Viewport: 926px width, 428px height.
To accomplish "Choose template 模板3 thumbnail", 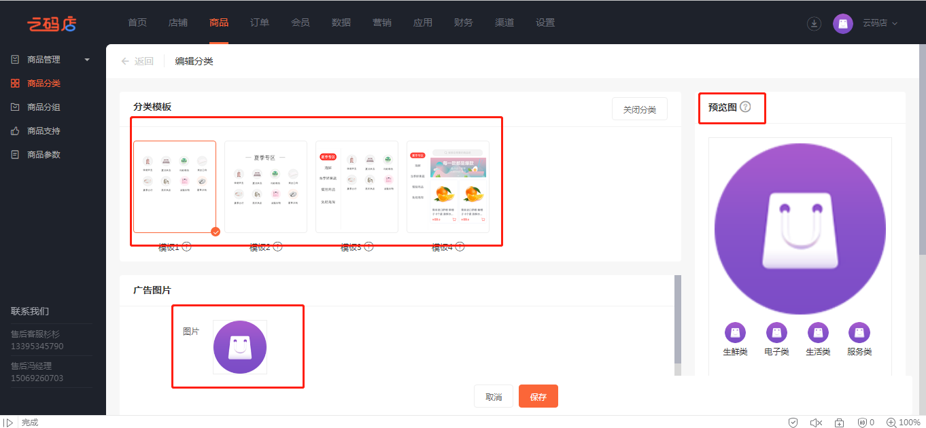I will [357, 187].
